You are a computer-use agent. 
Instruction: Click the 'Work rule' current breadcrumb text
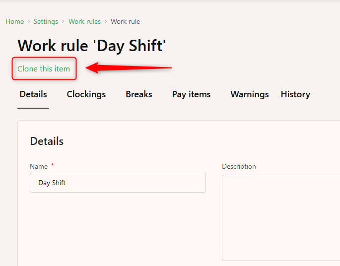[126, 21]
